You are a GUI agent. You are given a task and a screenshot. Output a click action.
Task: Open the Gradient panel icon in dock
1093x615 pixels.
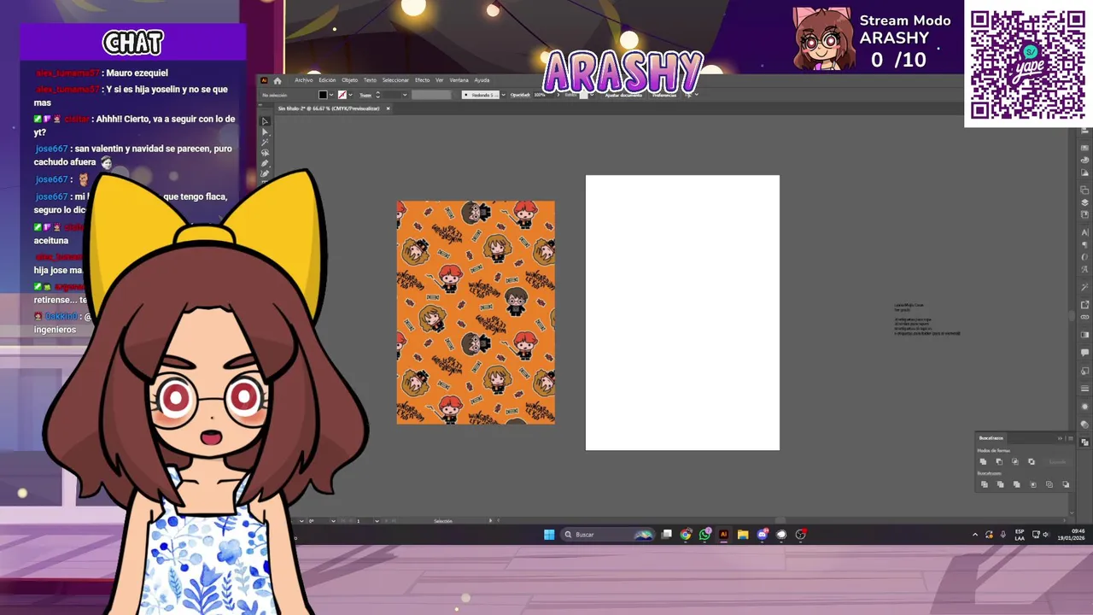[x=1084, y=335]
